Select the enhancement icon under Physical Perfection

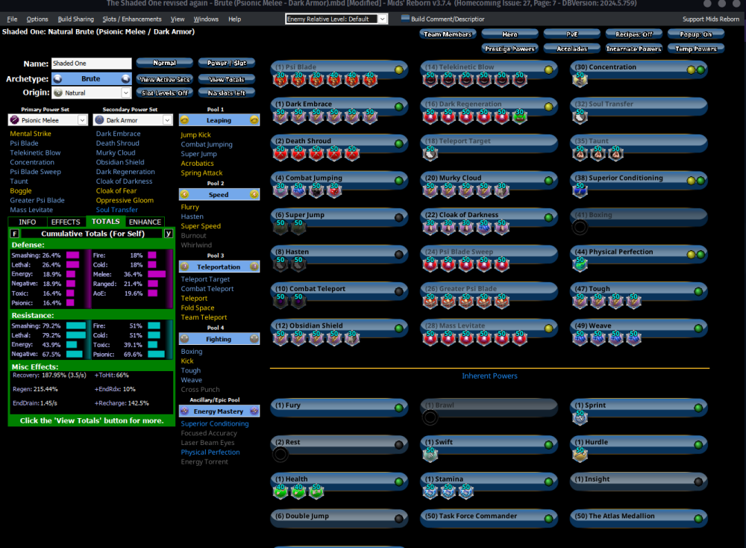point(580,265)
